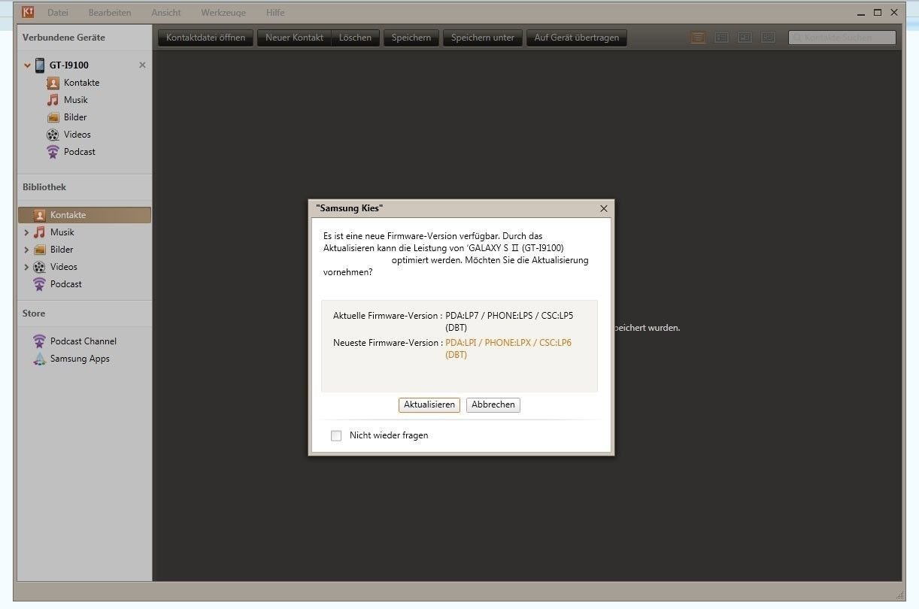The image size is (919, 609).
Task: Open the Hilfe menu
Action: pos(275,13)
